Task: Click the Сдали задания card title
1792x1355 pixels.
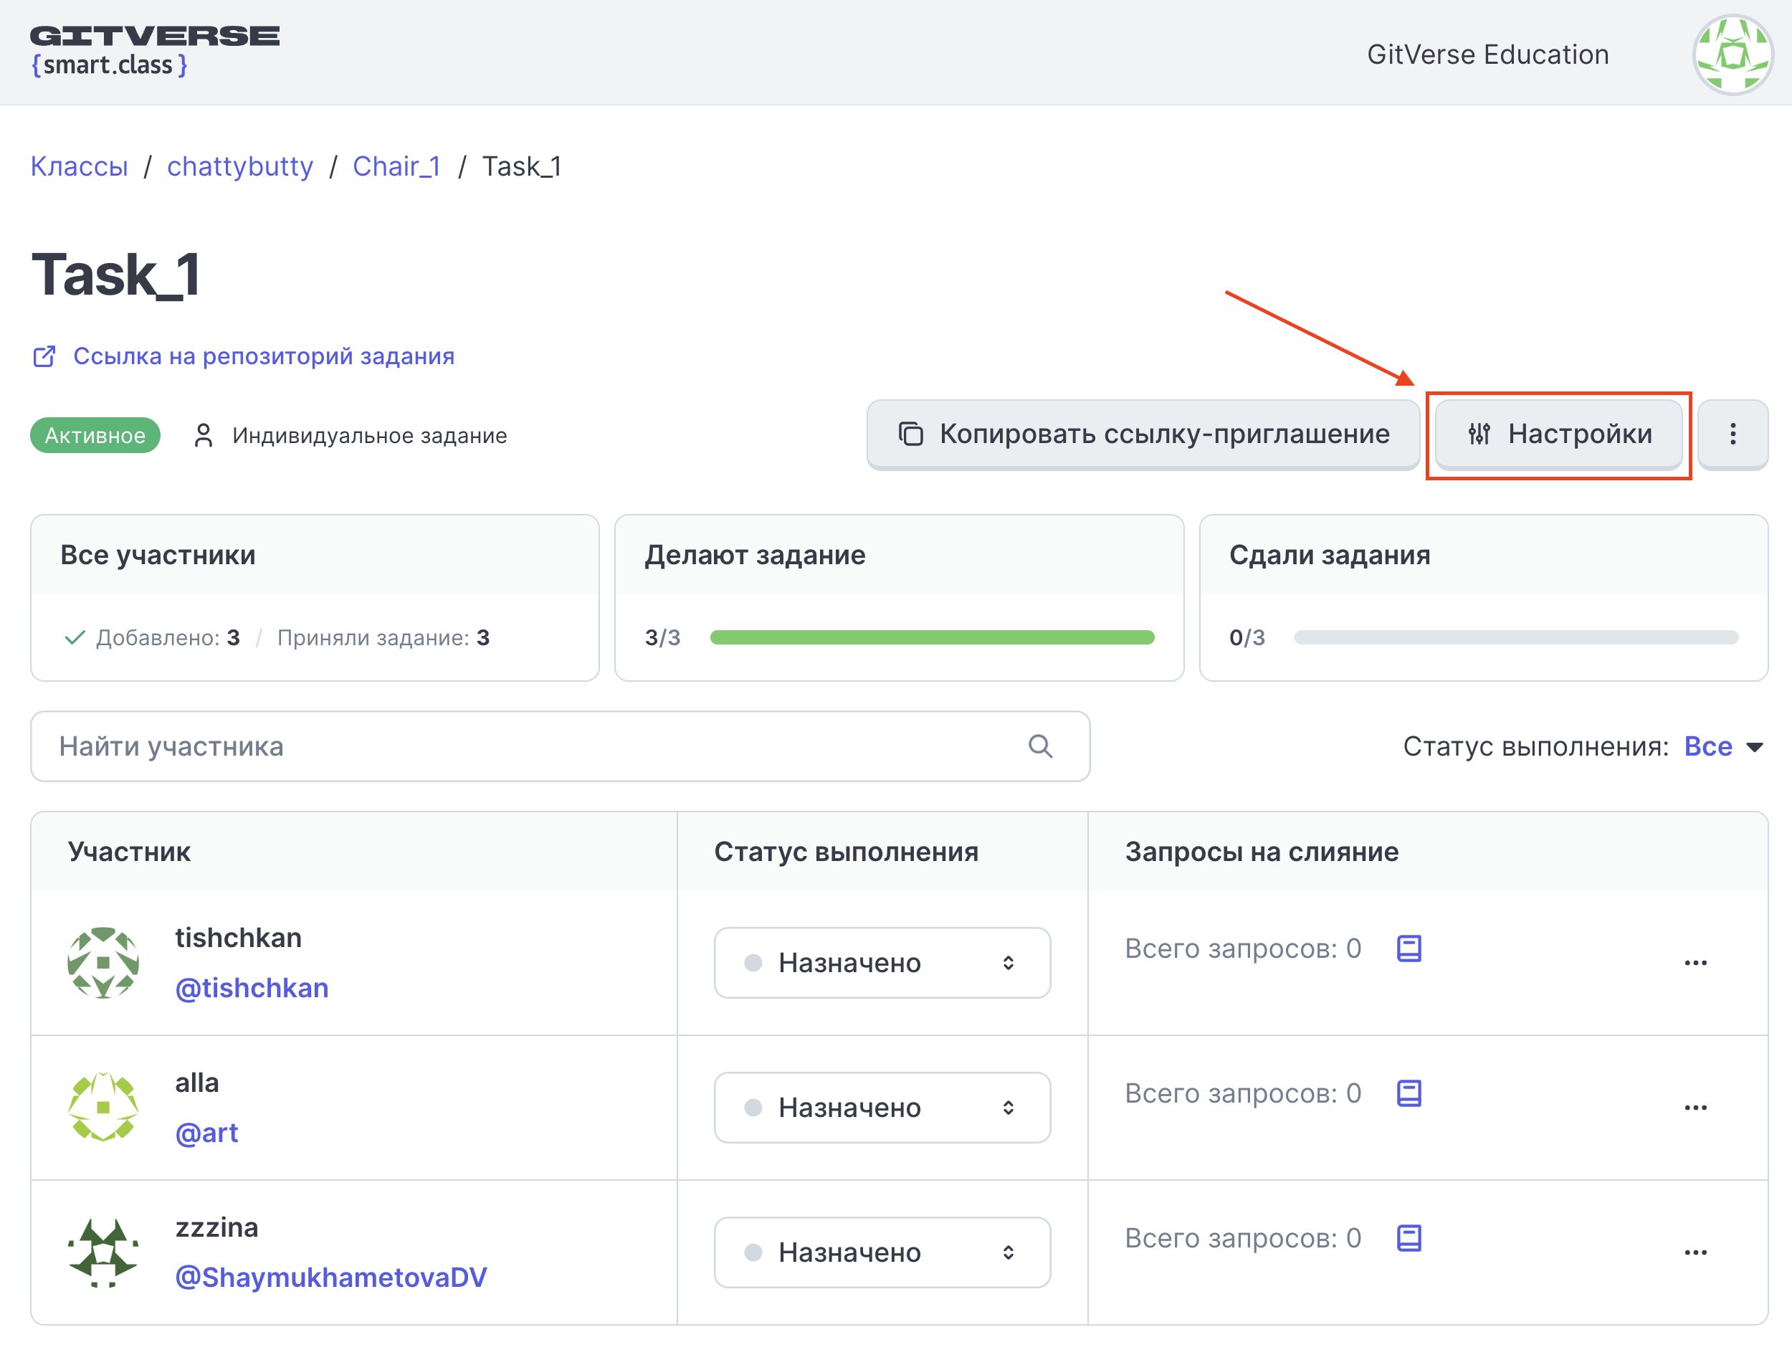Action: point(1330,555)
